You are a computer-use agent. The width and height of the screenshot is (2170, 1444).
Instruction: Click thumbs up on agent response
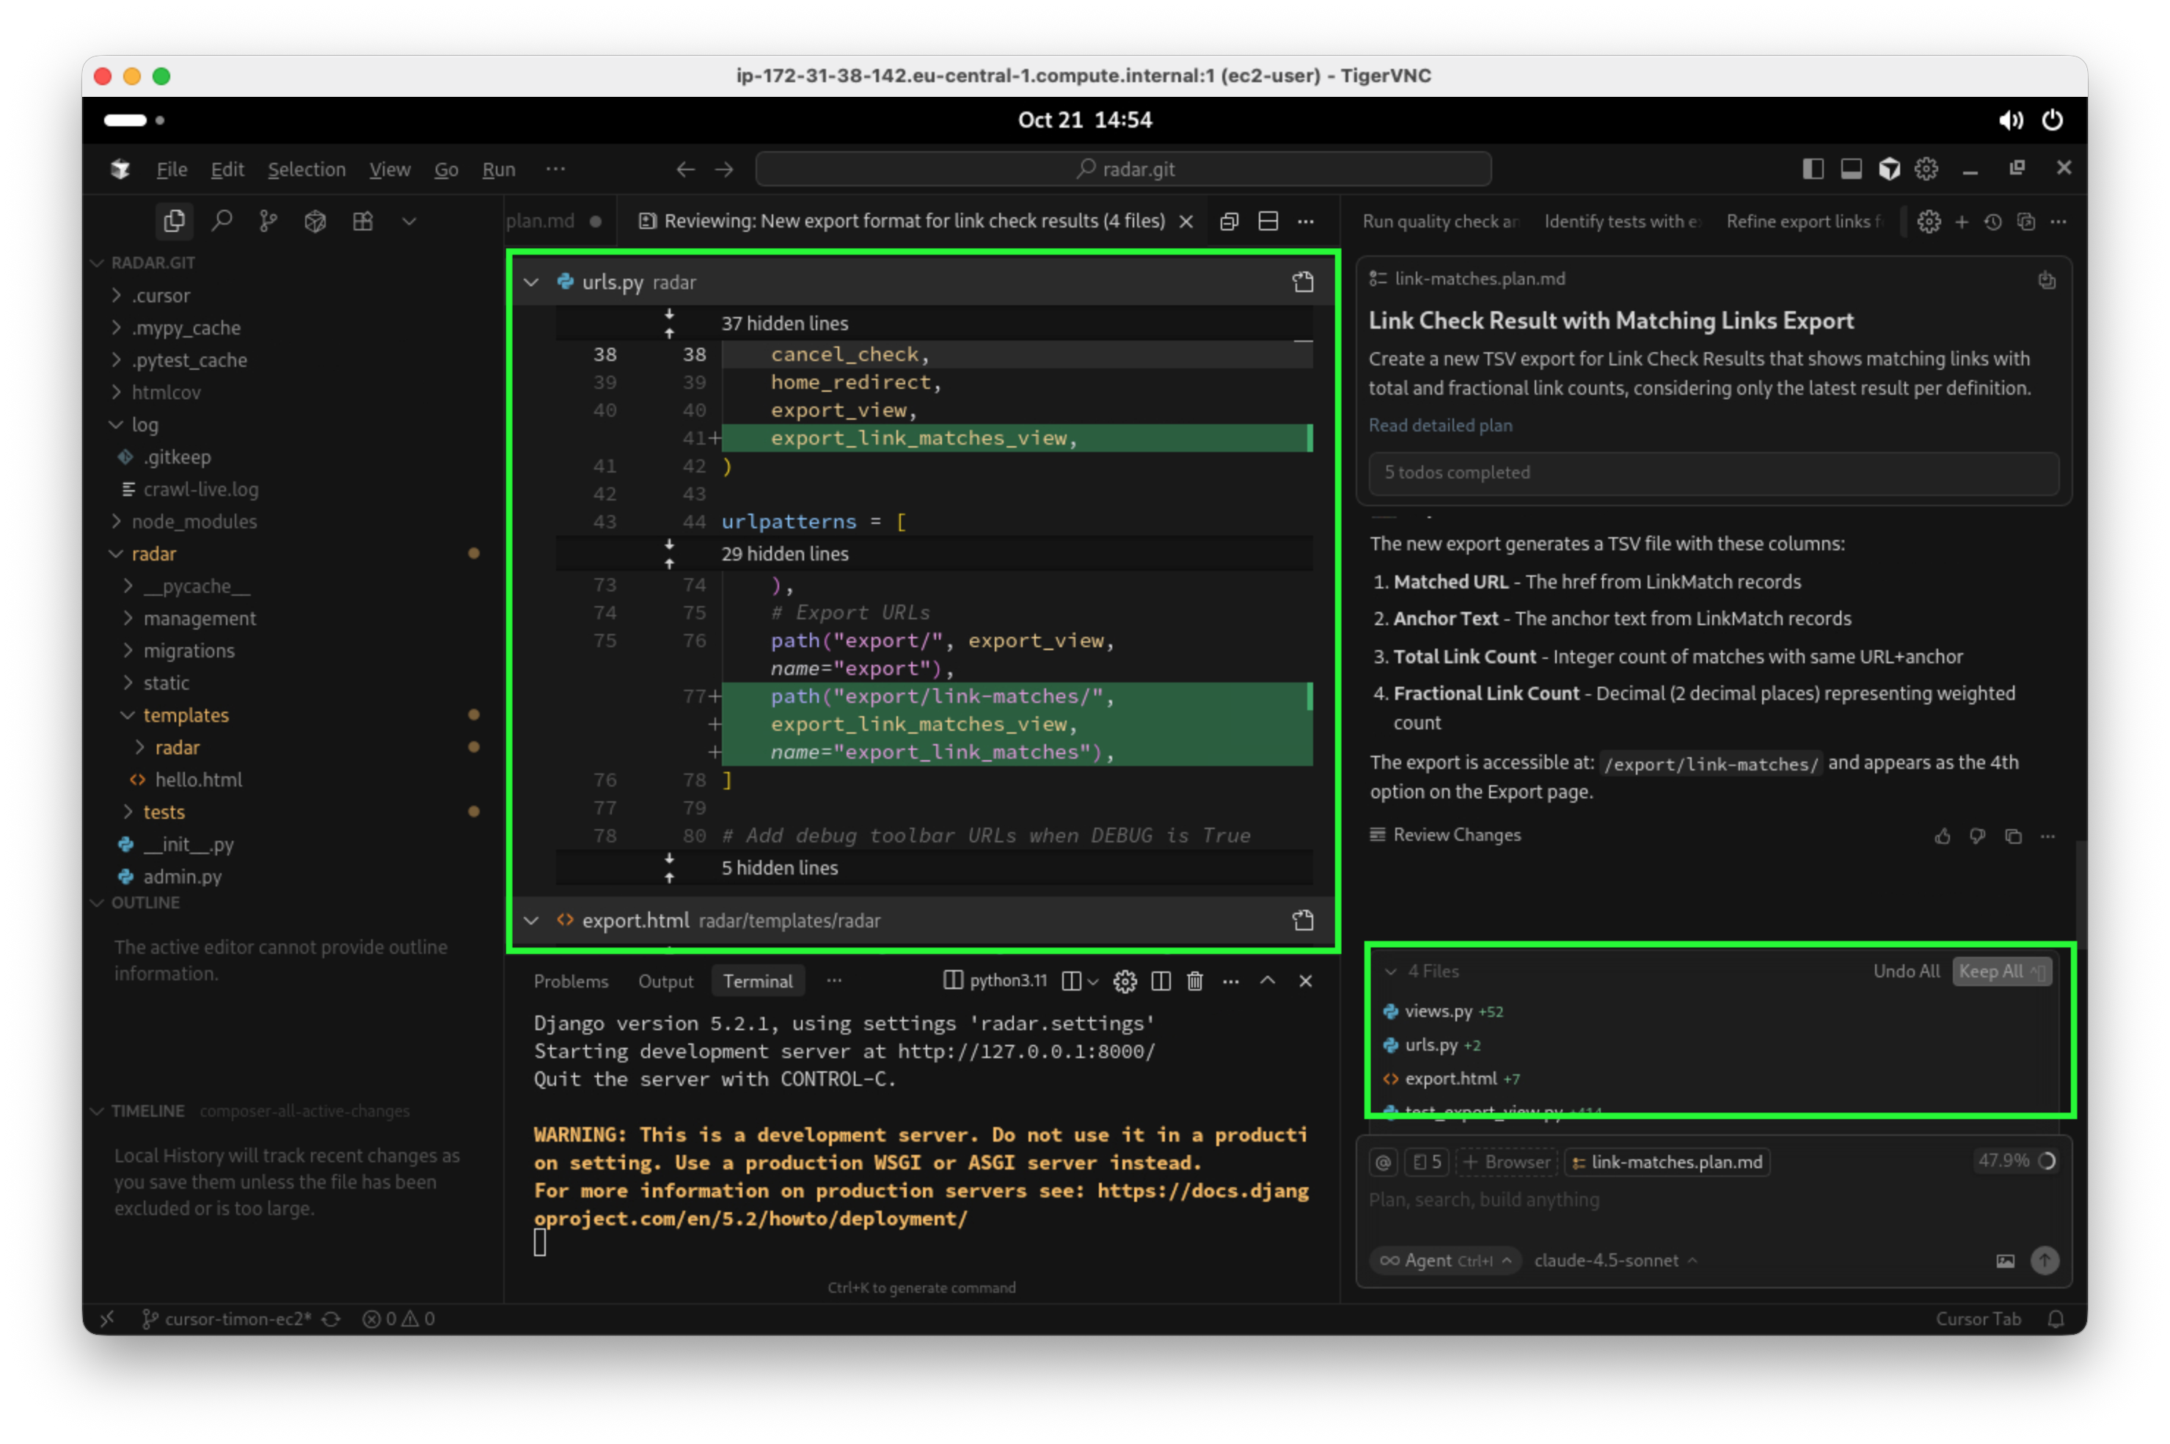click(1943, 835)
